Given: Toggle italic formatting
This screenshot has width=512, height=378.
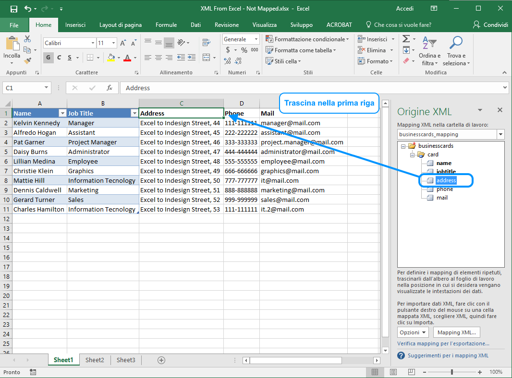Looking at the screenshot, I should tap(59, 57).
